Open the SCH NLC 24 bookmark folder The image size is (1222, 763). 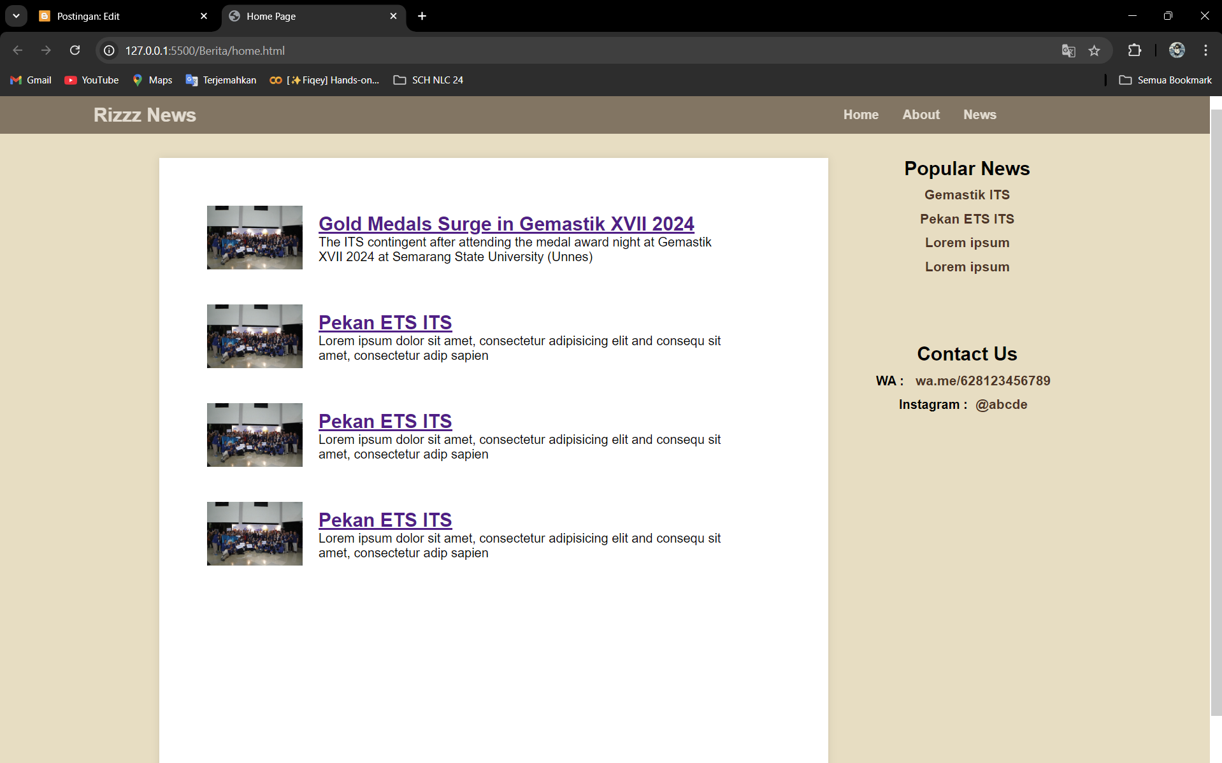[x=428, y=80]
